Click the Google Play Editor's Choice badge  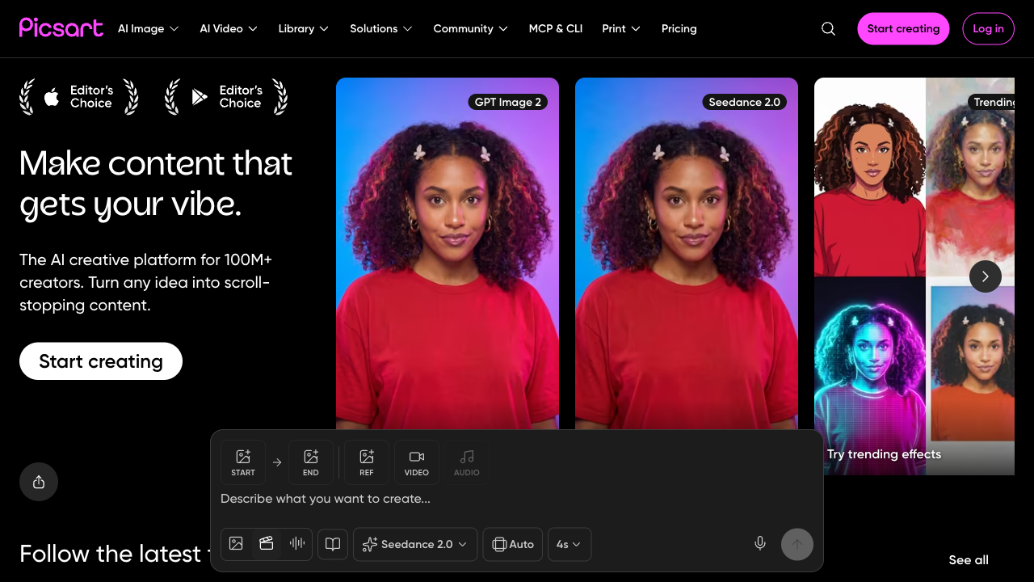[226, 97]
